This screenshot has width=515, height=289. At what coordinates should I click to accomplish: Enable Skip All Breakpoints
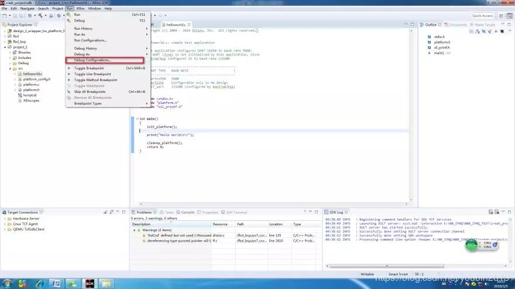(x=90, y=92)
